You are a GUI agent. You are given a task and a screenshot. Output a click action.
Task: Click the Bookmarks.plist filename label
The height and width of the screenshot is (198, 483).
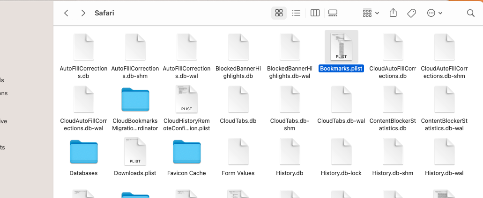(342, 69)
